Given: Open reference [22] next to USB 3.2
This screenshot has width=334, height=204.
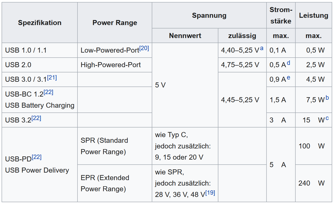Looking at the screenshot, I should coord(36,118).
